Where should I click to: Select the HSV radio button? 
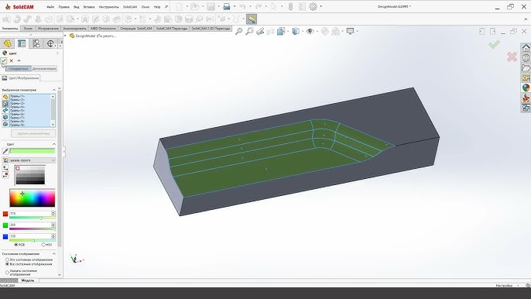pos(43,245)
